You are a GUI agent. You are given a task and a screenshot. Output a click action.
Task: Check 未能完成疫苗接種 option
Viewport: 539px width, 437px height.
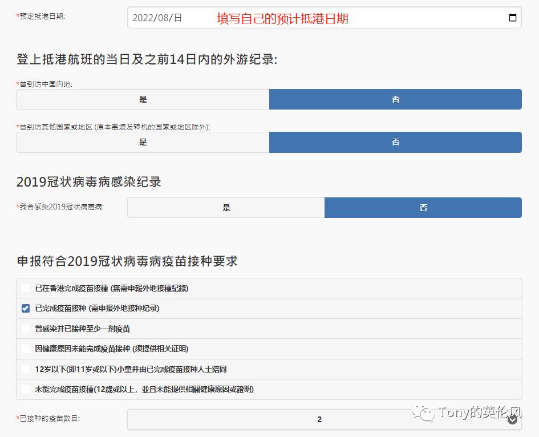tap(25, 390)
